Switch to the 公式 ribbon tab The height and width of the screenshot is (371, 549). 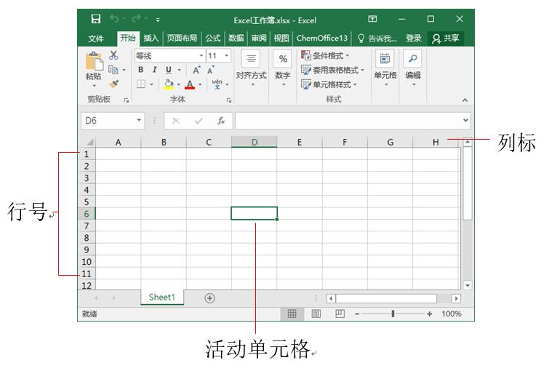tap(212, 38)
